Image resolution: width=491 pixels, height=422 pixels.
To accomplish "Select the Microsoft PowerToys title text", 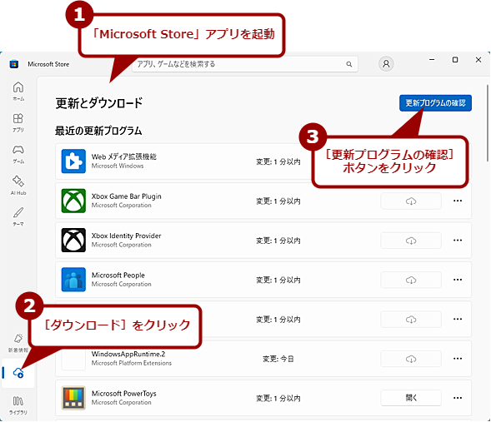I will 123,393.
